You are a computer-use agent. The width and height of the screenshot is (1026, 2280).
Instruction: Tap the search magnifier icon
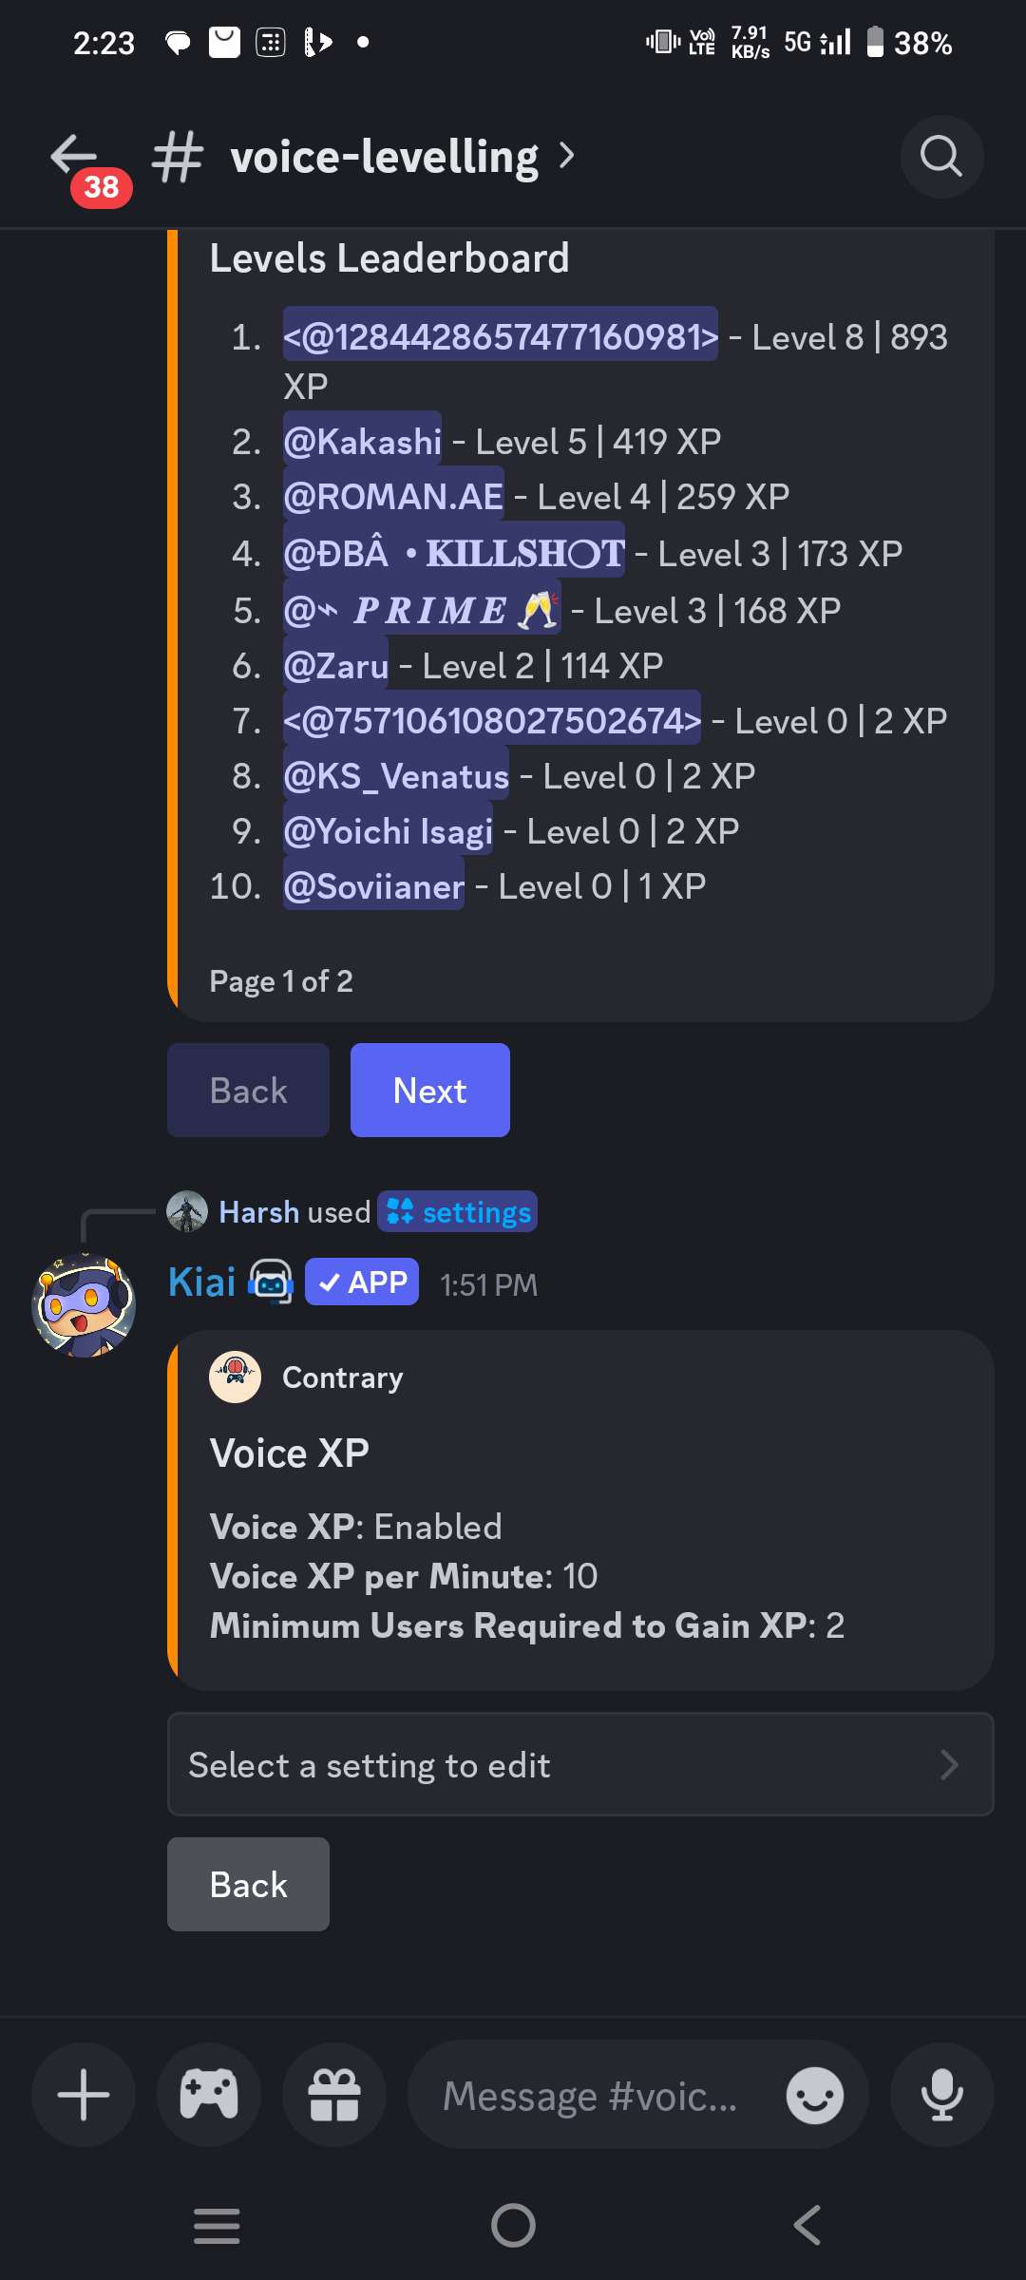[941, 157]
